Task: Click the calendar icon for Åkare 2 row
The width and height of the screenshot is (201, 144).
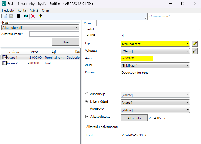Action: [x=4, y=63]
